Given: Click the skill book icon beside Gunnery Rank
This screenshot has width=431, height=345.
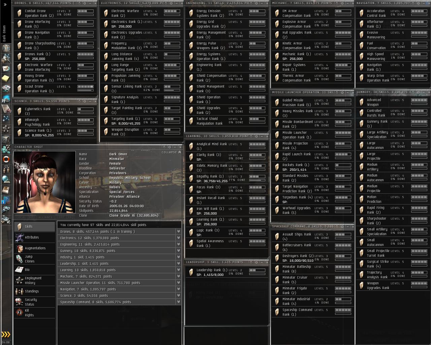Looking at the screenshot, I should pyautogui.click(x=362, y=124).
